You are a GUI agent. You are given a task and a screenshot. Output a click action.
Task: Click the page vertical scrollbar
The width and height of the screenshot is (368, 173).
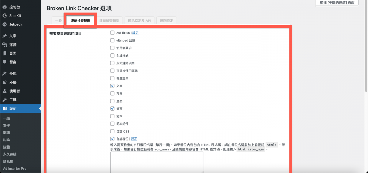click(x=366, y=46)
